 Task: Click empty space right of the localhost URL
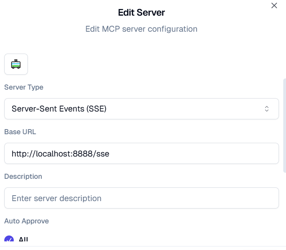(x=196, y=153)
